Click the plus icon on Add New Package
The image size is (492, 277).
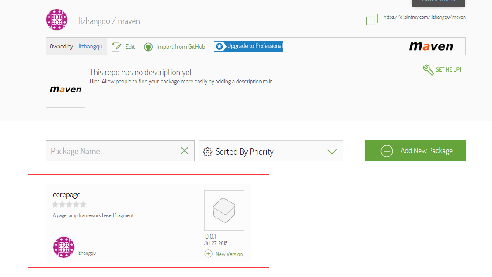coord(387,151)
